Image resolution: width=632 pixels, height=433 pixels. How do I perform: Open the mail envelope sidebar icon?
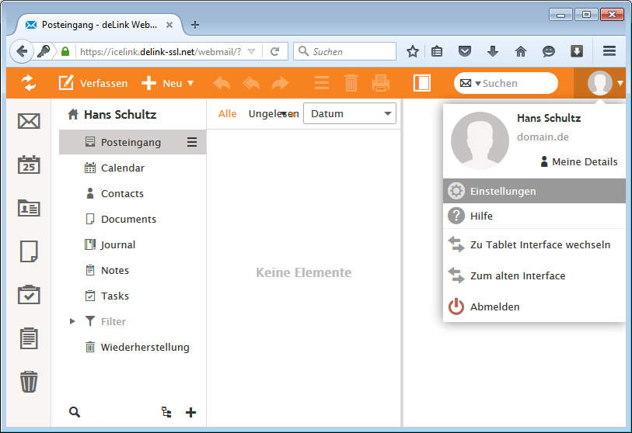tap(29, 121)
